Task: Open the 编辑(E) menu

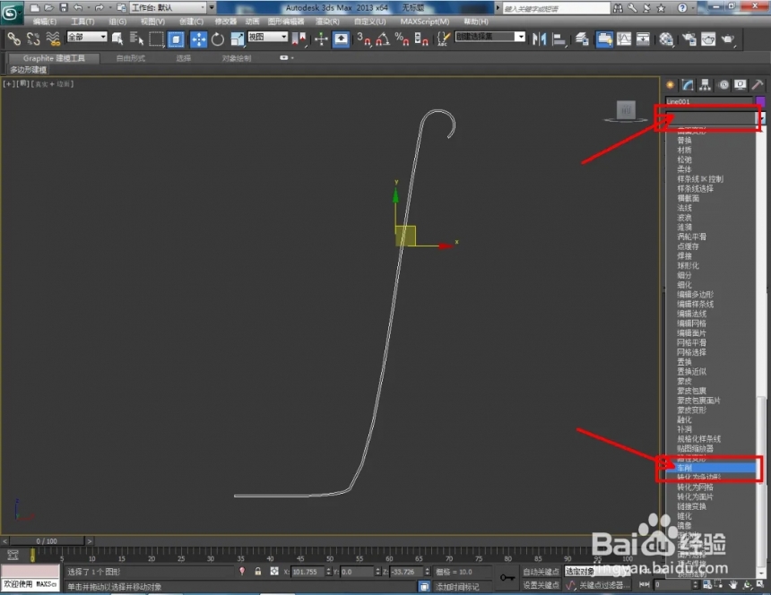Action: click(x=44, y=22)
